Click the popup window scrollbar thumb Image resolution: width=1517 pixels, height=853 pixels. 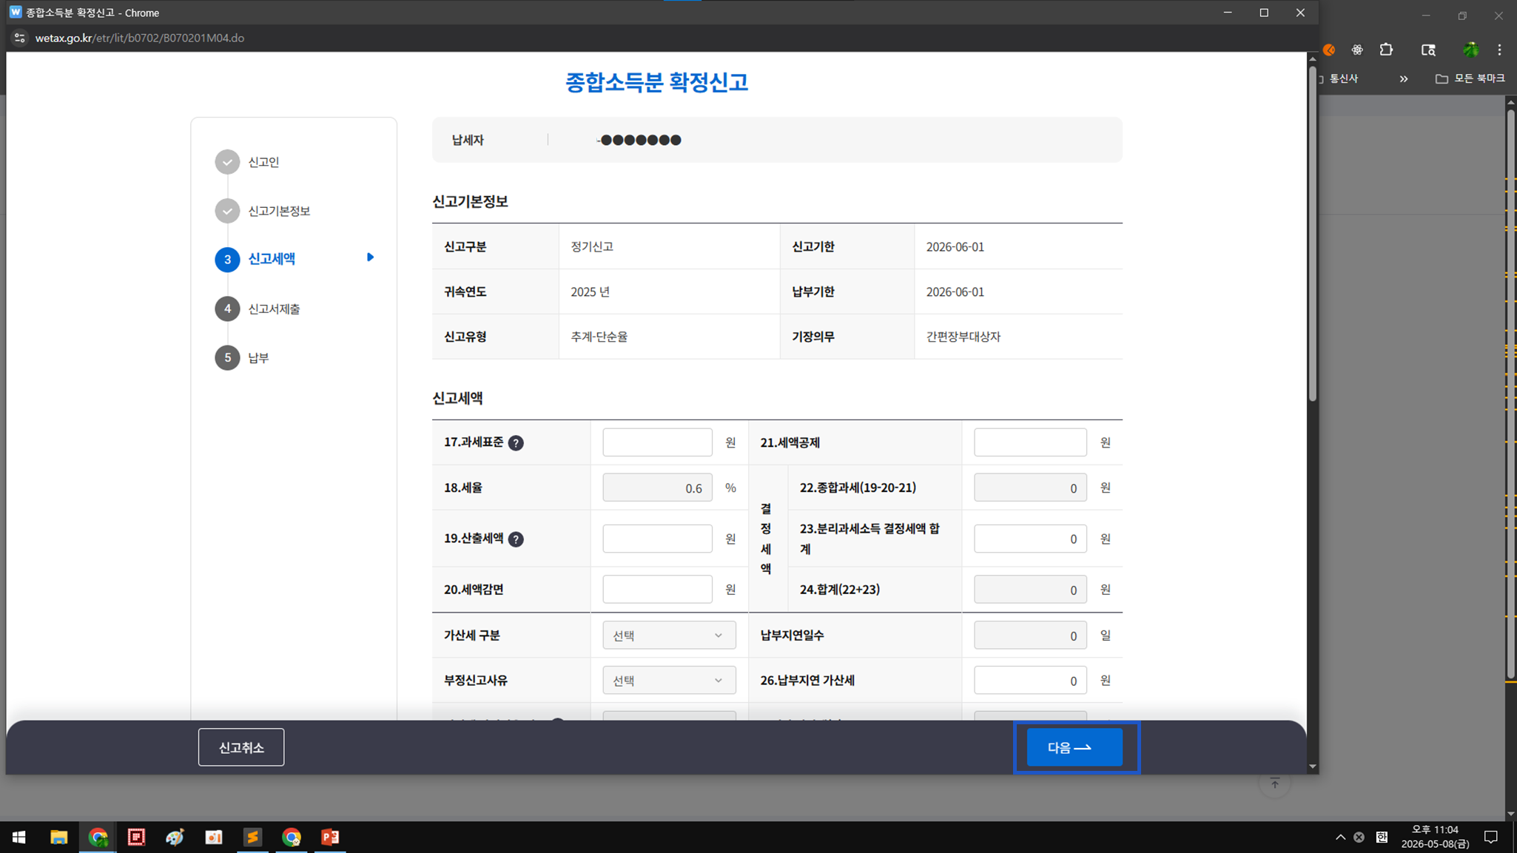[x=1312, y=233]
